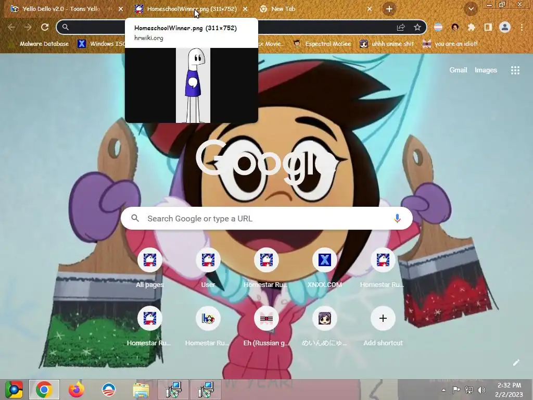Screen dimensions: 533x400
Task: Open the XNXX.COM shortcut tile
Action: (x=325, y=269)
